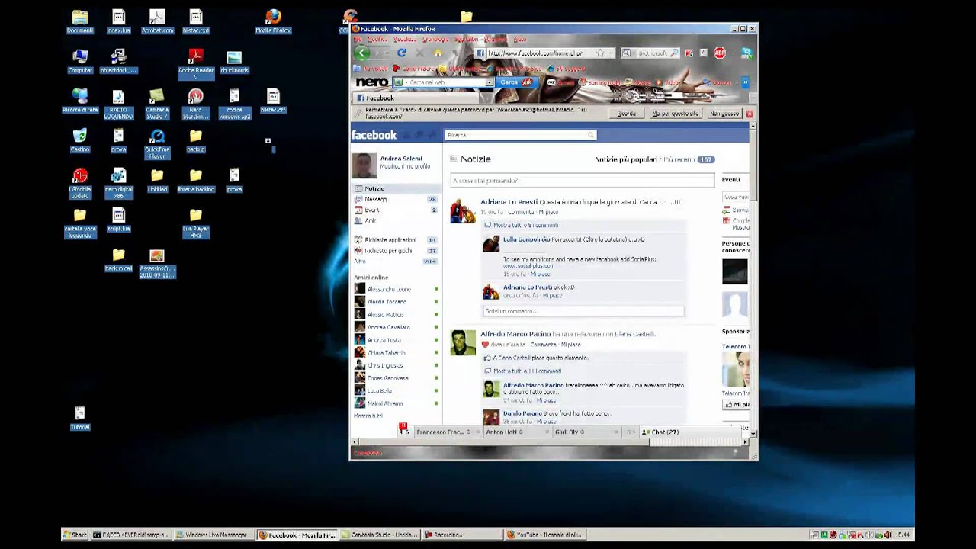Image resolution: width=976 pixels, height=549 pixels.
Task: Bookmark this page with the star icon
Action: (600, 53)
